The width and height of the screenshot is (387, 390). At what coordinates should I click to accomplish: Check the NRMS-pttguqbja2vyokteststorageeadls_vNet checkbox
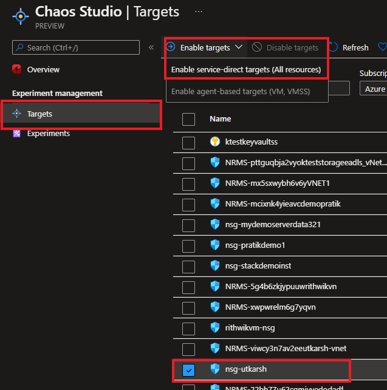188,163
